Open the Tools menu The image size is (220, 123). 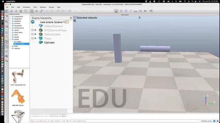click(x=35, y=7)
